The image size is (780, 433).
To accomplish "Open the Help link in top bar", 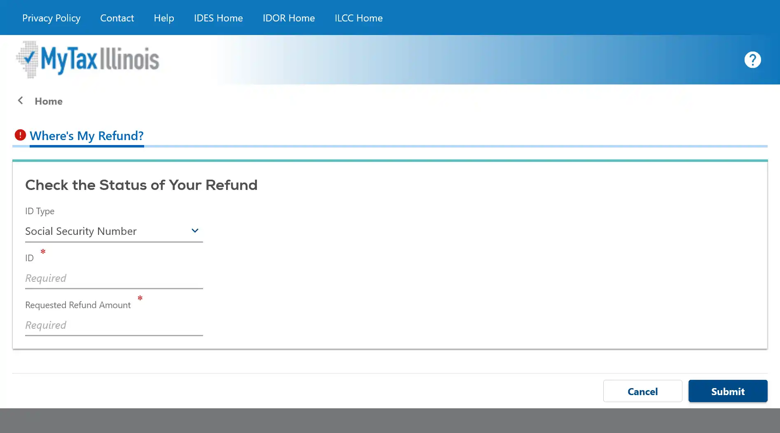I will (164, 18).
